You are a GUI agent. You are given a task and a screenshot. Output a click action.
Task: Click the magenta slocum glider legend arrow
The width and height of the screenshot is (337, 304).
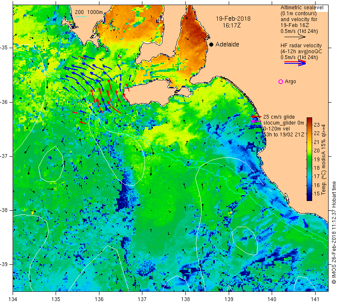tap(256, 121)
